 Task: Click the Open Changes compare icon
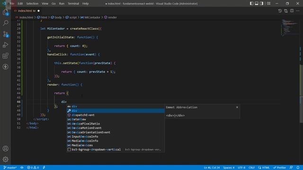(x=286, y=11)
